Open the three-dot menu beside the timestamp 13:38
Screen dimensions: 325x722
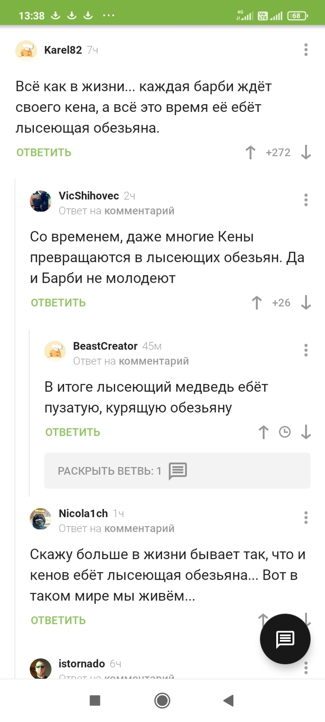[x=108, y=14]
